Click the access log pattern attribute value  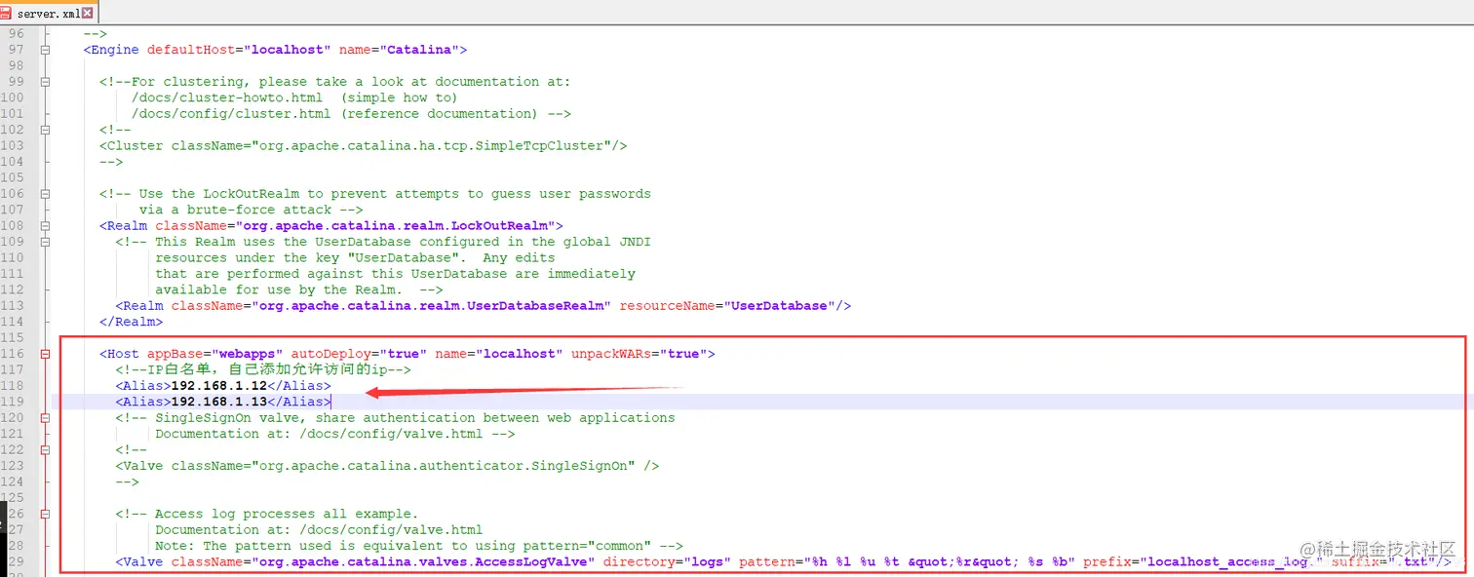point(938,562)
